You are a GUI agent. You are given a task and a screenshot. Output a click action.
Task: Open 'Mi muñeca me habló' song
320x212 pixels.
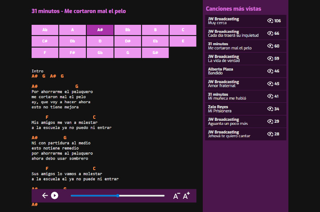pyautogui.click(x=246, y=96)
